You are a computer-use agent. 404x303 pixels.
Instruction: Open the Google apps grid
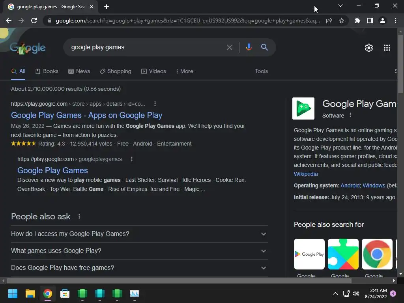tap(387, 48)
